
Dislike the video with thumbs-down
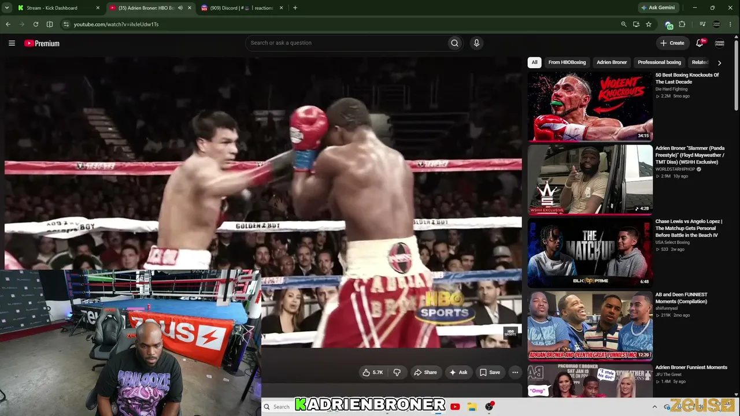click(x=397, y=373)
